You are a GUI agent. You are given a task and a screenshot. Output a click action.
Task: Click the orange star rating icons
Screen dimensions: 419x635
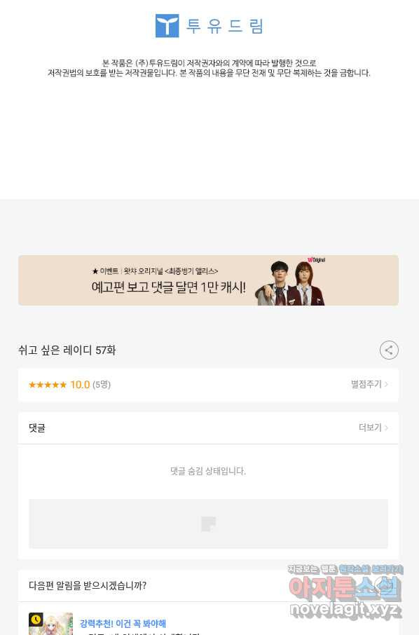pyautogui.click(x=48, y=385)
